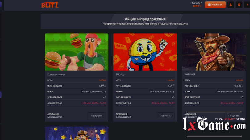Click Получить for Blitz Up

[x=165, y=116]
